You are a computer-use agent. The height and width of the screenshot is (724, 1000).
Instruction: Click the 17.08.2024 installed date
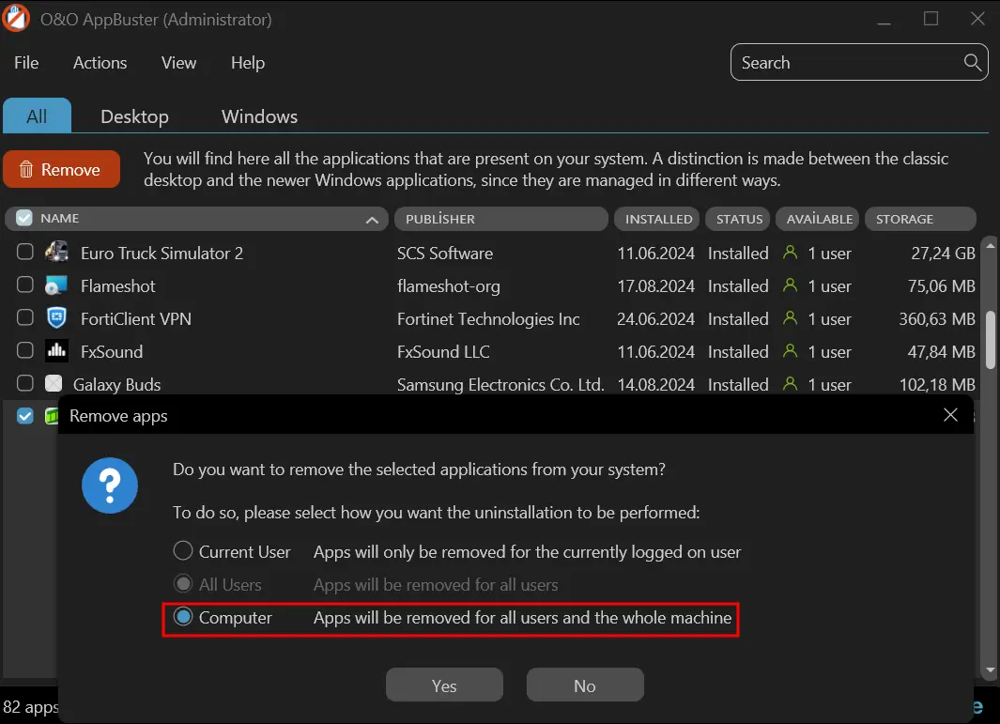[x=655, y=285]
